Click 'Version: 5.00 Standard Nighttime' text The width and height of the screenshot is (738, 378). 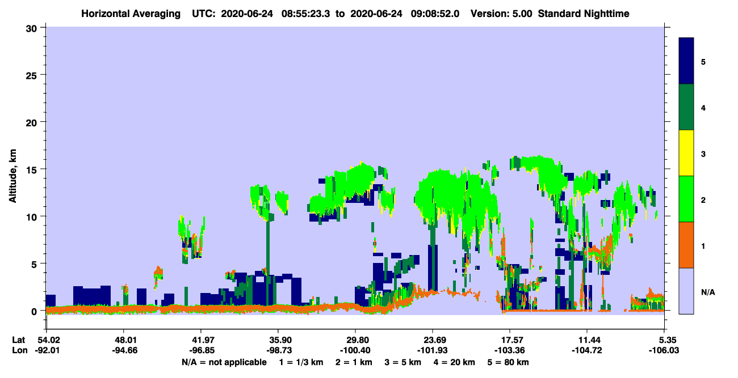[550, 14]
